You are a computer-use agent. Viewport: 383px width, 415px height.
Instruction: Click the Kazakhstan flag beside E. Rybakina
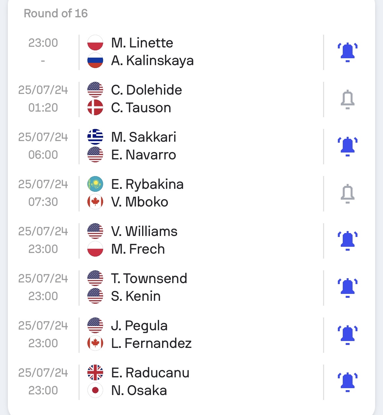(x=95, y=184)
